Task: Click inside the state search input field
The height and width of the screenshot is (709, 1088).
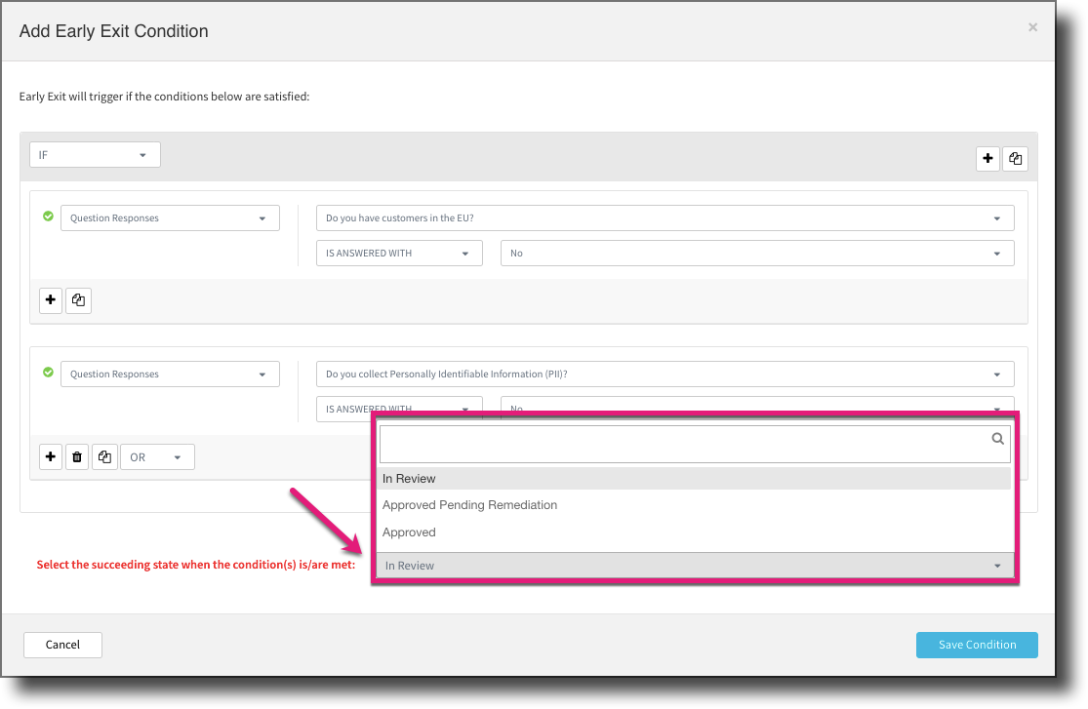Action: 683,443
